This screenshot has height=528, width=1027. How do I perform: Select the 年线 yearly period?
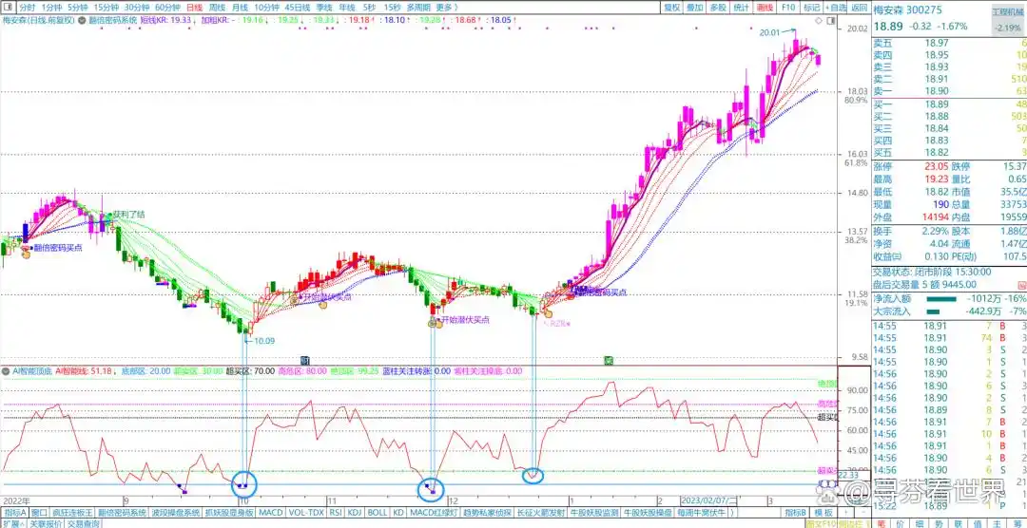pyautogui.click(x=347, y=8)
